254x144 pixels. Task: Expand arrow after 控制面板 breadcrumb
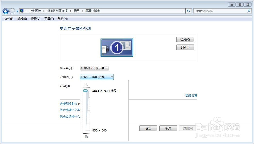tap(44, 11)
